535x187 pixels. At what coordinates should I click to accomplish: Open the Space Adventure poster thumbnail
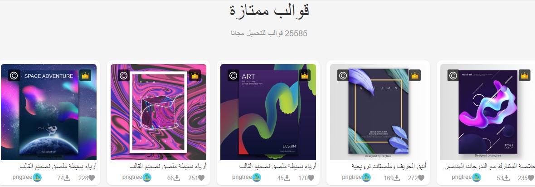coord(49,112)
